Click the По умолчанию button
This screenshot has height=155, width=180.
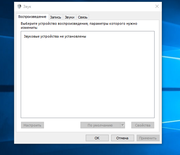pos(100,125)
